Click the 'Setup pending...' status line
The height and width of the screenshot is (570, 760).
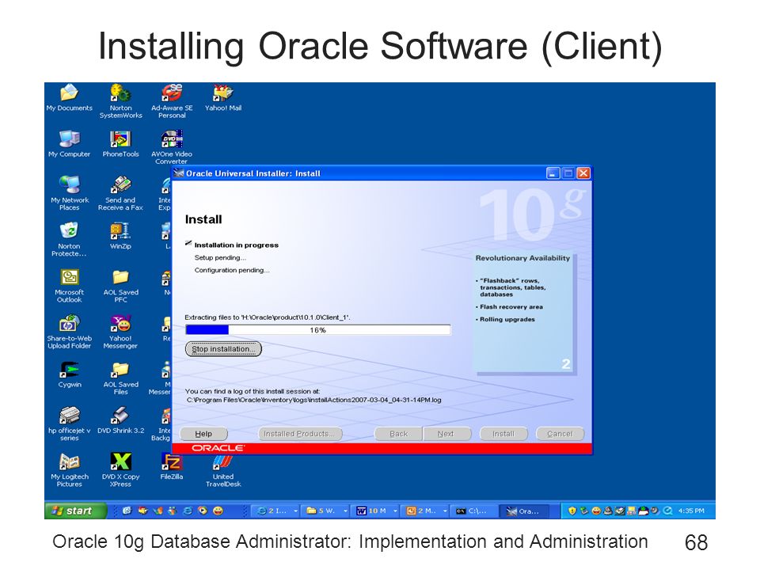pyautogui.click(x=220, y=258)
